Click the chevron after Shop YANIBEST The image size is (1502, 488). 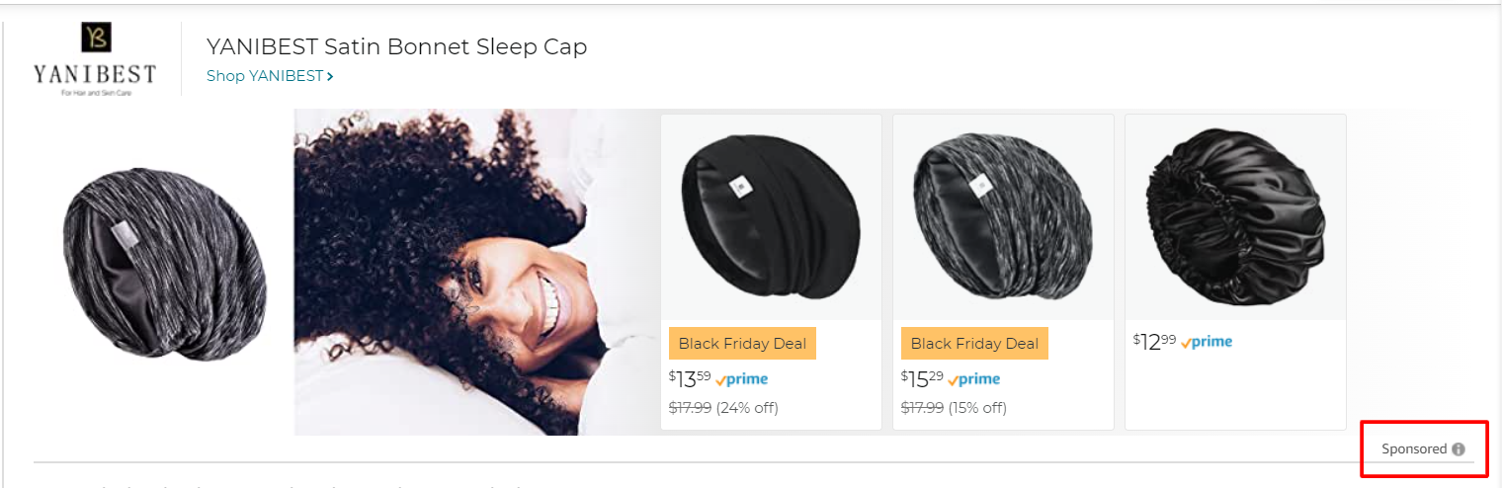[330, 76]
